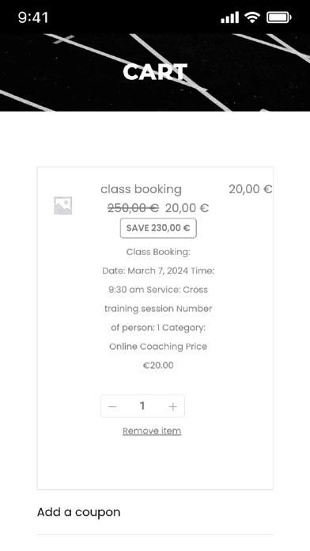Click the Cross training session service text
This screenshot has height=551, width=310.
158,299
